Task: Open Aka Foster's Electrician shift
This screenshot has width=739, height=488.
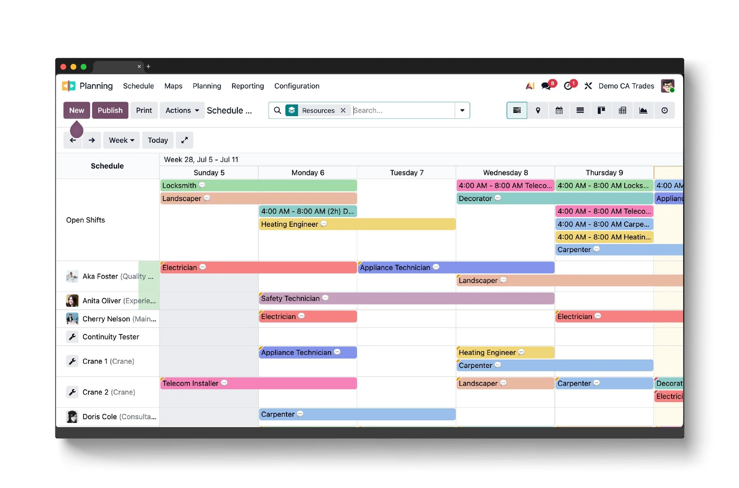Action: coord(259,267)
